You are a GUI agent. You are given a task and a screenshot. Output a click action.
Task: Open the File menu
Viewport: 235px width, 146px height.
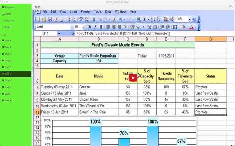pyautogui.click(x=45, y=12)
